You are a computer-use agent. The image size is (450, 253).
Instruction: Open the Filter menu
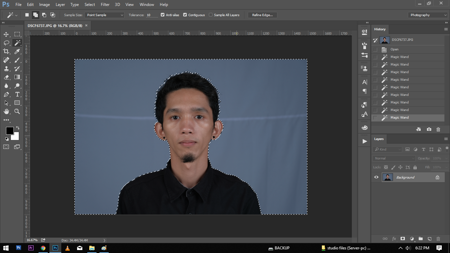click(x=105, y=5)
